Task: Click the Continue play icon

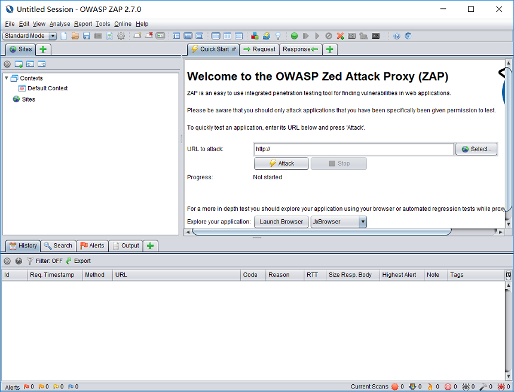Action: (317, 36)
